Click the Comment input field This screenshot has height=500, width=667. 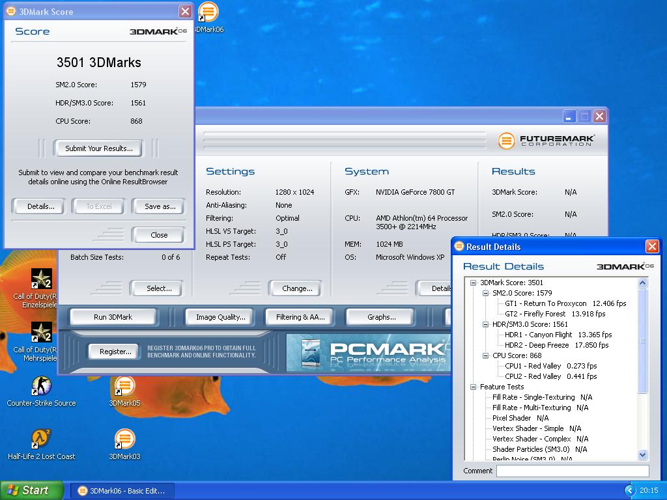coord(573,471)
